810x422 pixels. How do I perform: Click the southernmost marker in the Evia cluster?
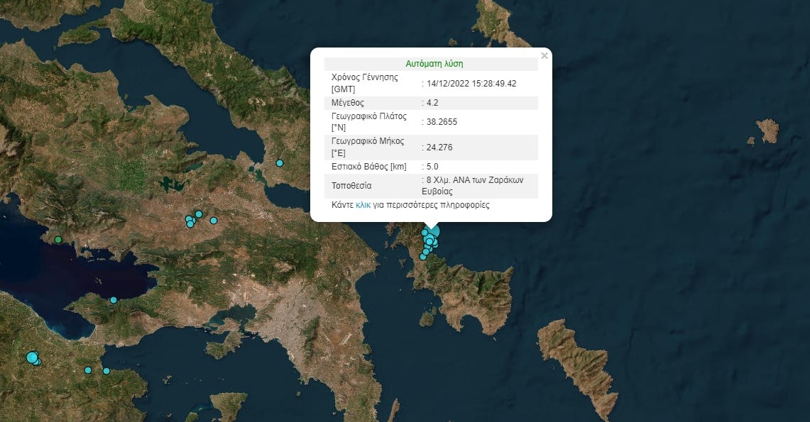click(423, 257)
